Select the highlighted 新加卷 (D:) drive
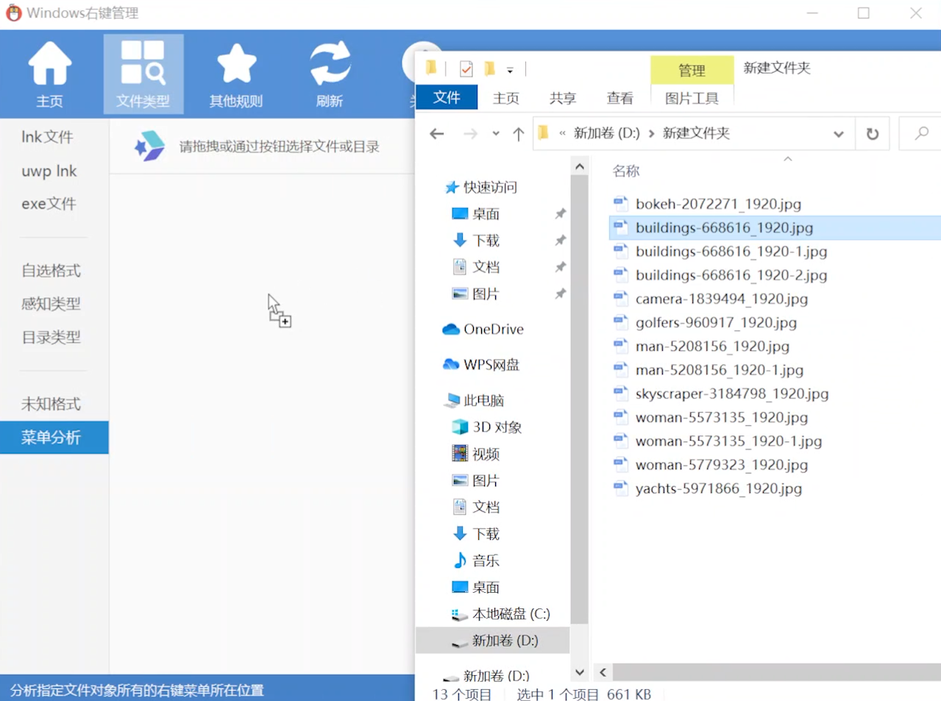 pos(494,641)
